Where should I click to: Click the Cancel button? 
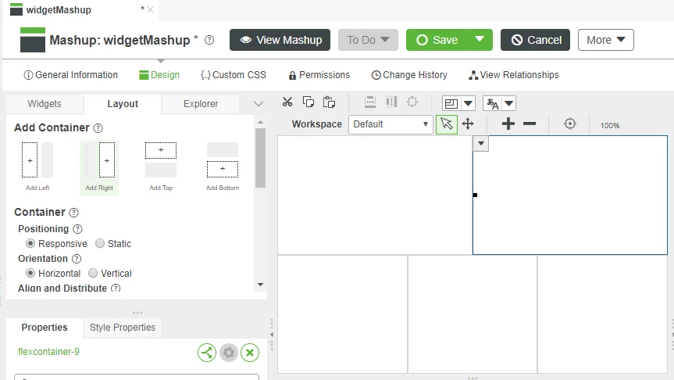click(535, 40)
